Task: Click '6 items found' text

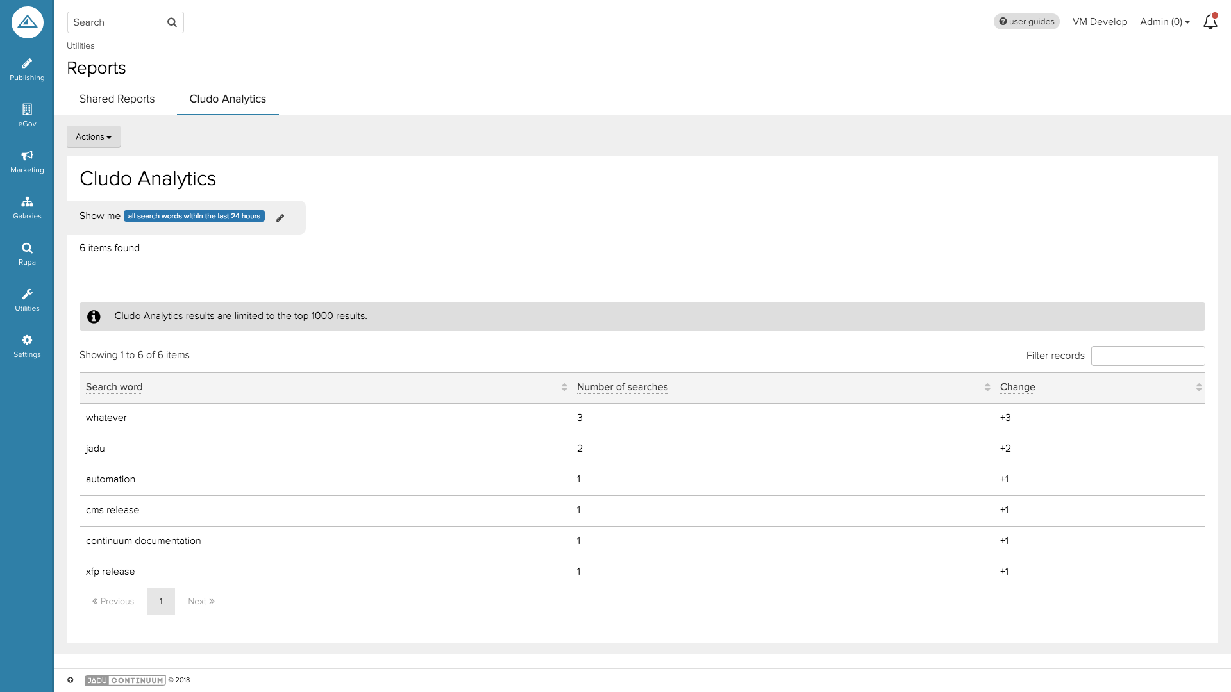Action: click(110, 248)
